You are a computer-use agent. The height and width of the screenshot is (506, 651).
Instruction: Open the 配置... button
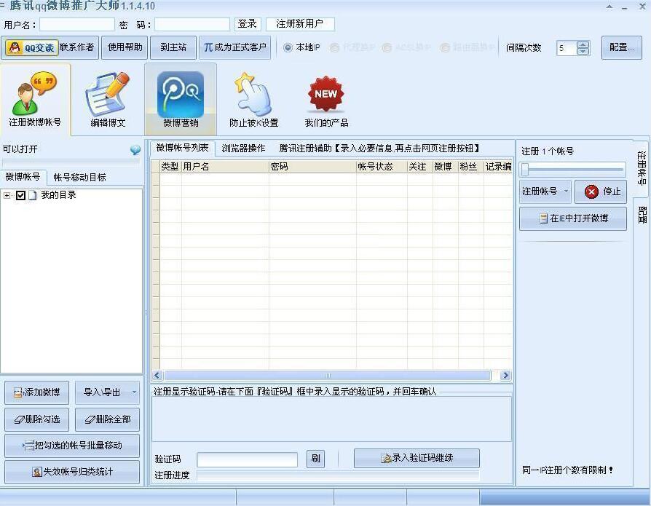622,48
